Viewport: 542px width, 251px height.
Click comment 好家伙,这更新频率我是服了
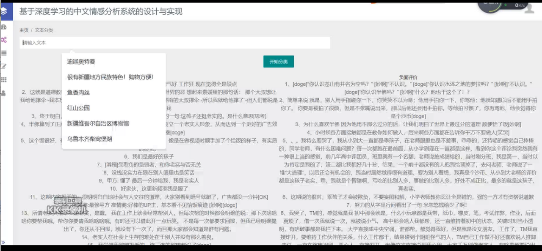tap(149, 188)
